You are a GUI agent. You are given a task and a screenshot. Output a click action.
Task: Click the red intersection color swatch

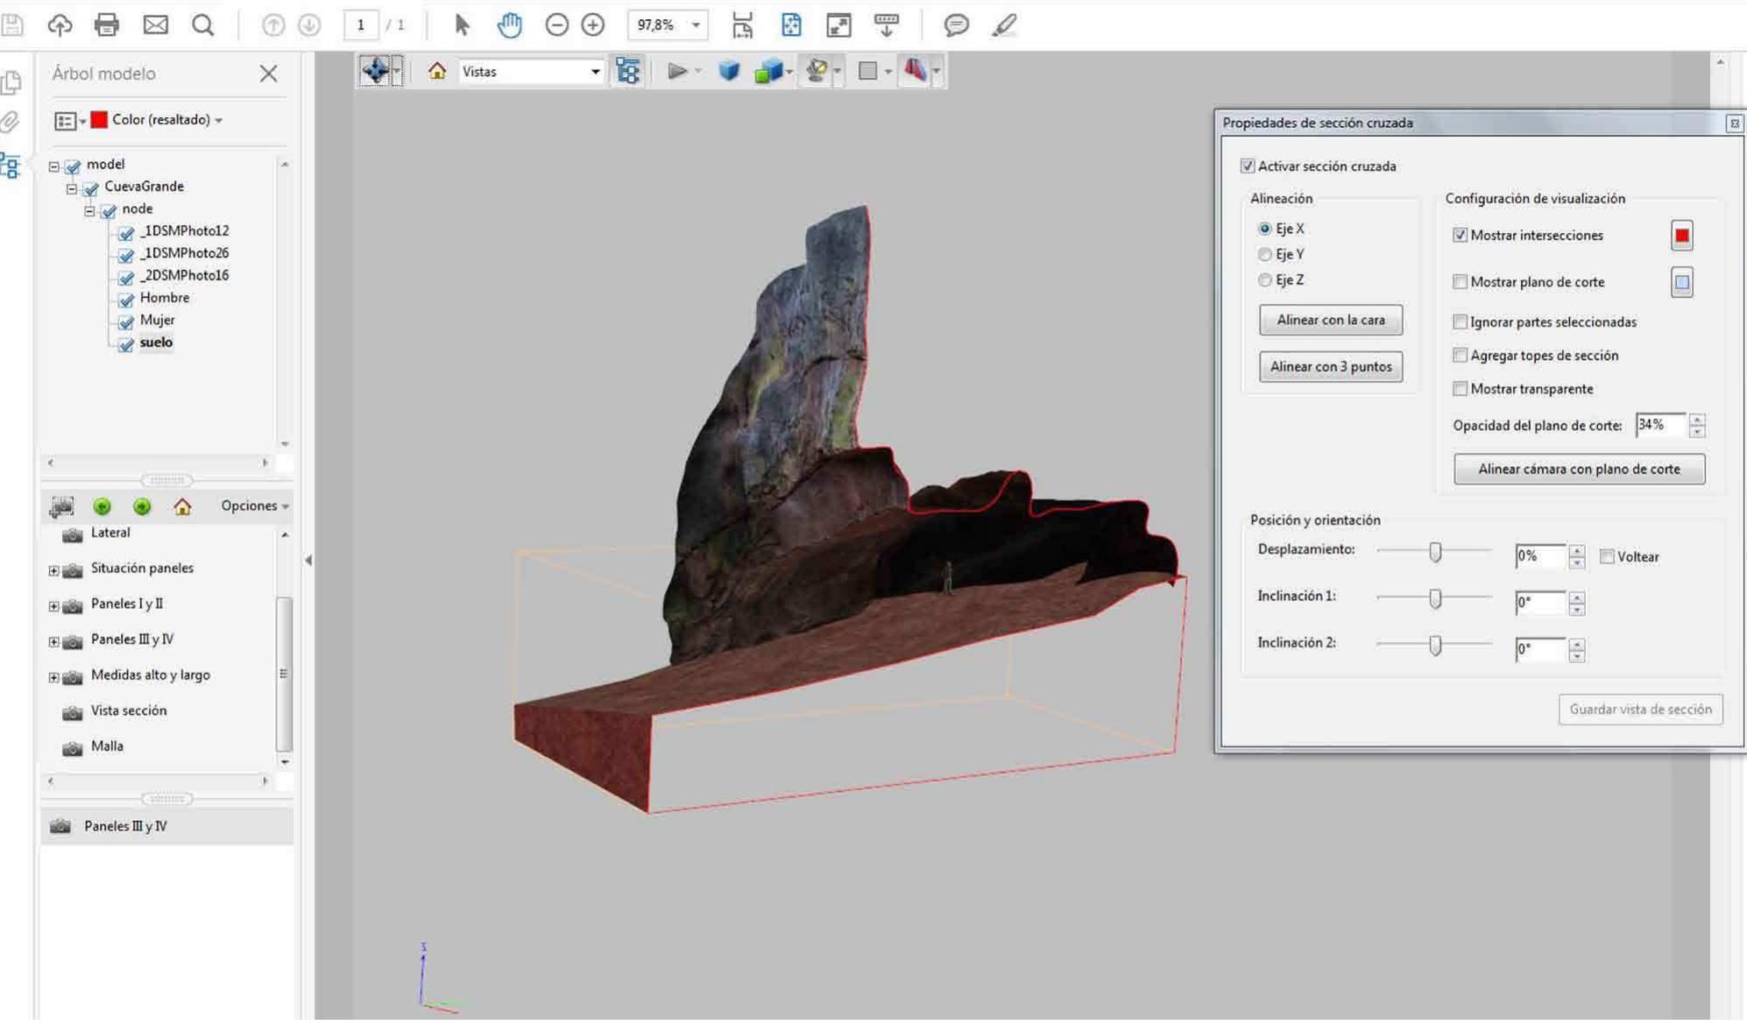1681,236
